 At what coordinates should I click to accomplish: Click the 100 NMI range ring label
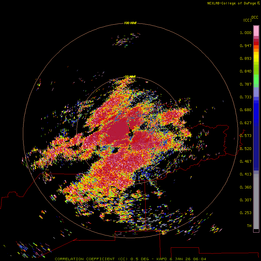click(130, 23)
